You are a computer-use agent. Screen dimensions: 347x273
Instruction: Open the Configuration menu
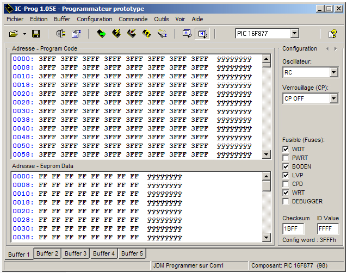[95, 19]
